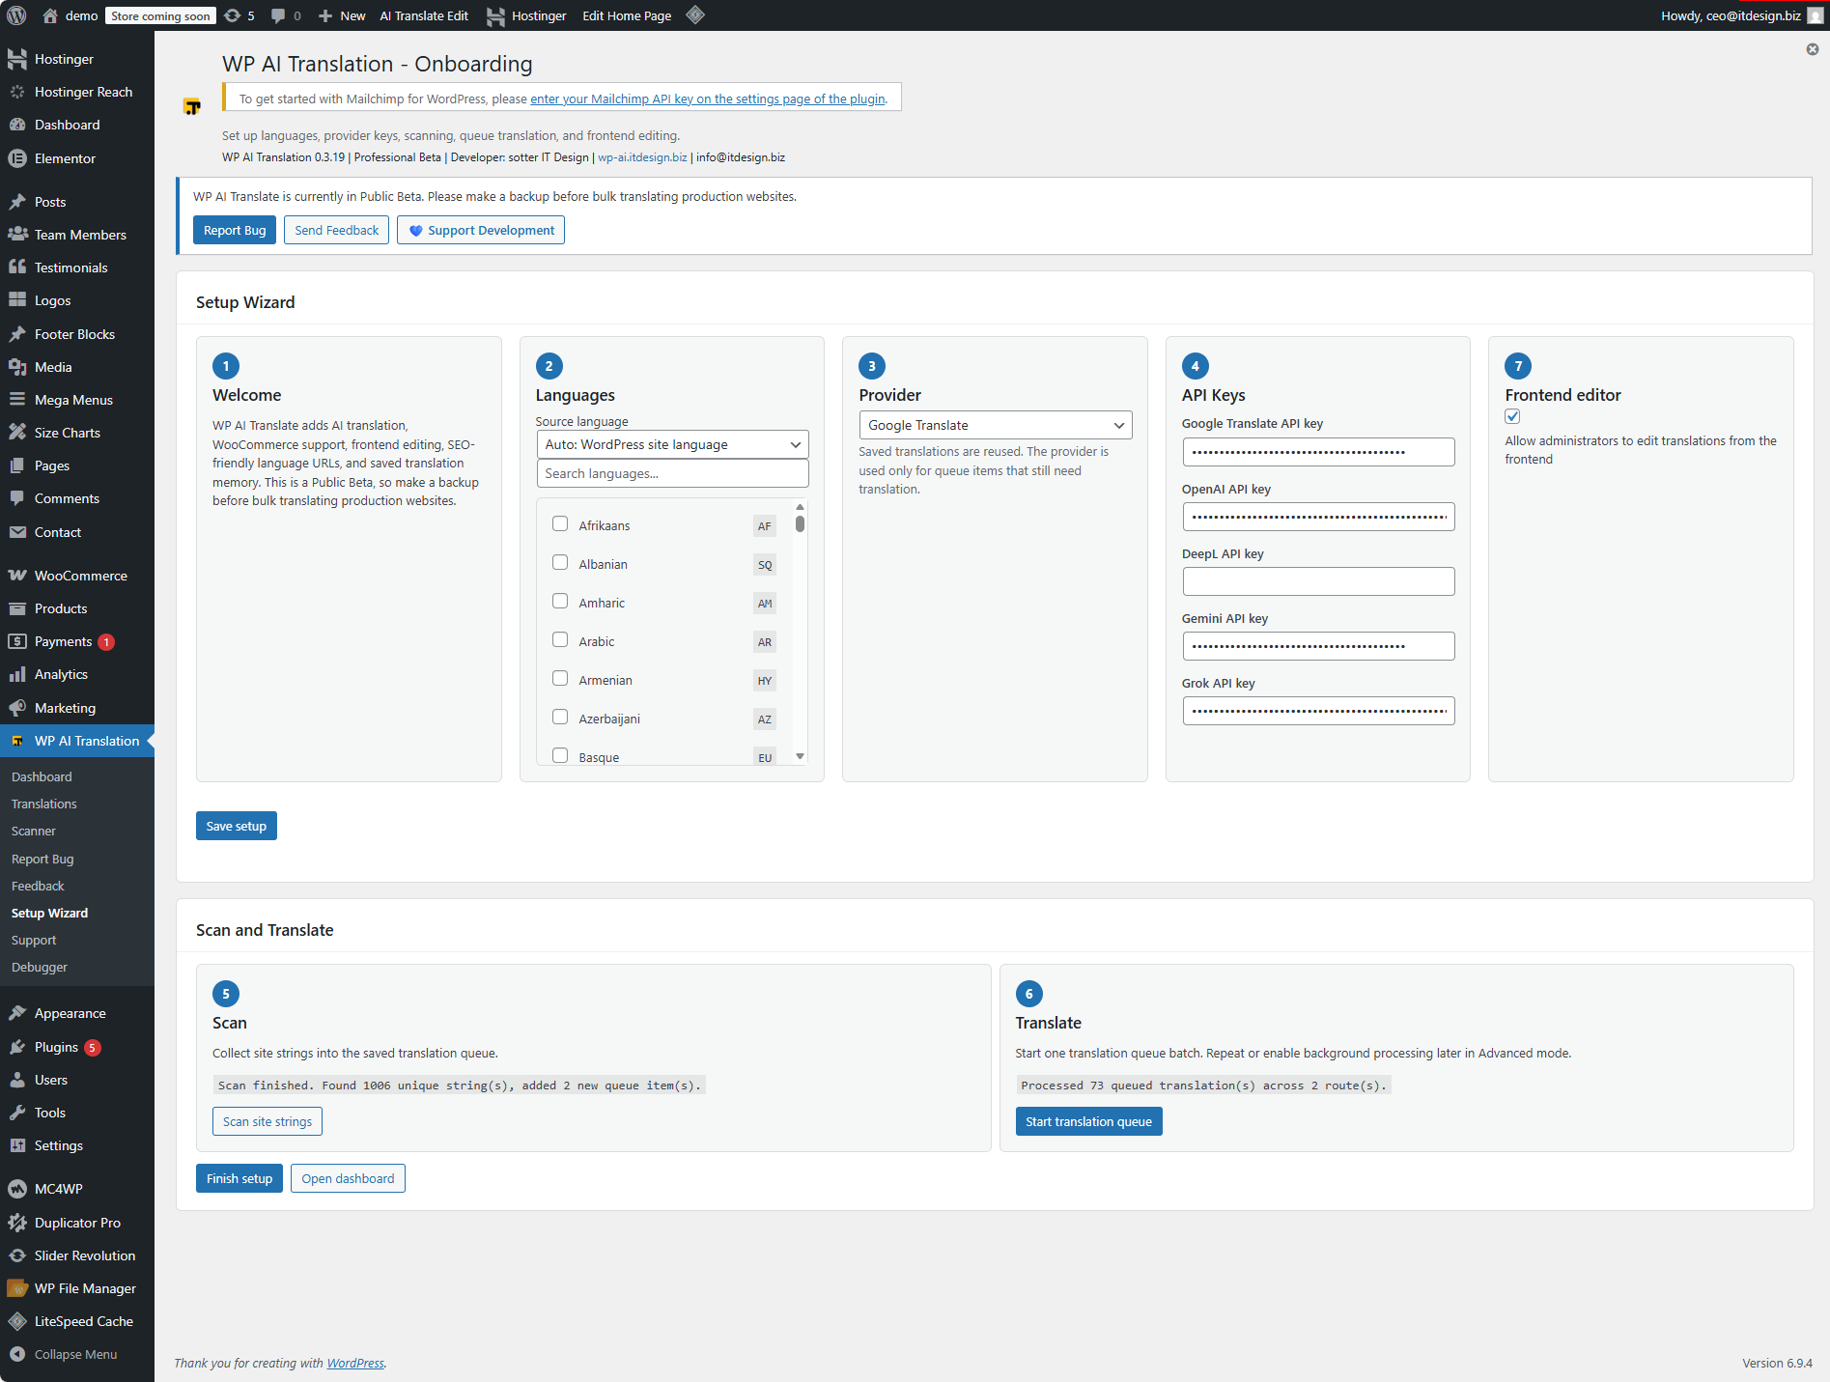This screenshot has height=1382, width=1830.
Task: Click the Finish setup button
Action: (x=239, y=1178)
